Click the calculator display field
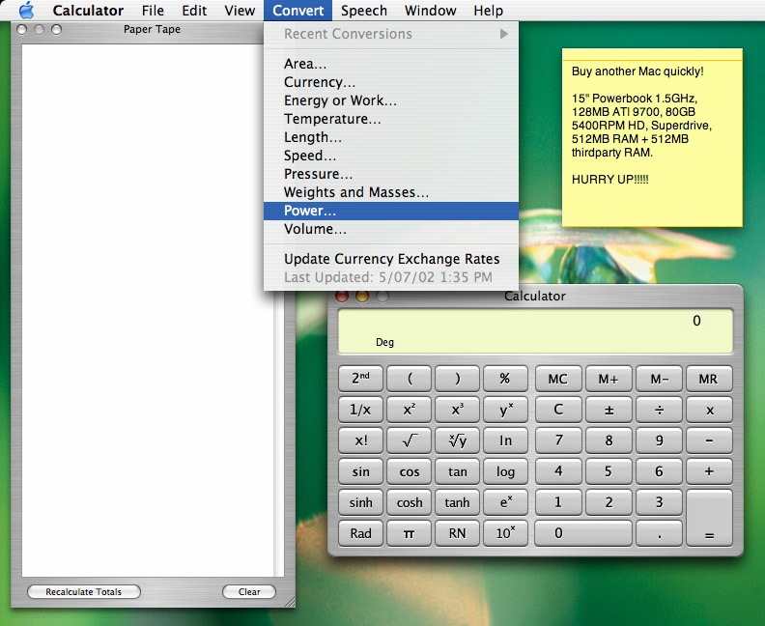This screenshot has width=765, height=626. (x=535, y=330)
